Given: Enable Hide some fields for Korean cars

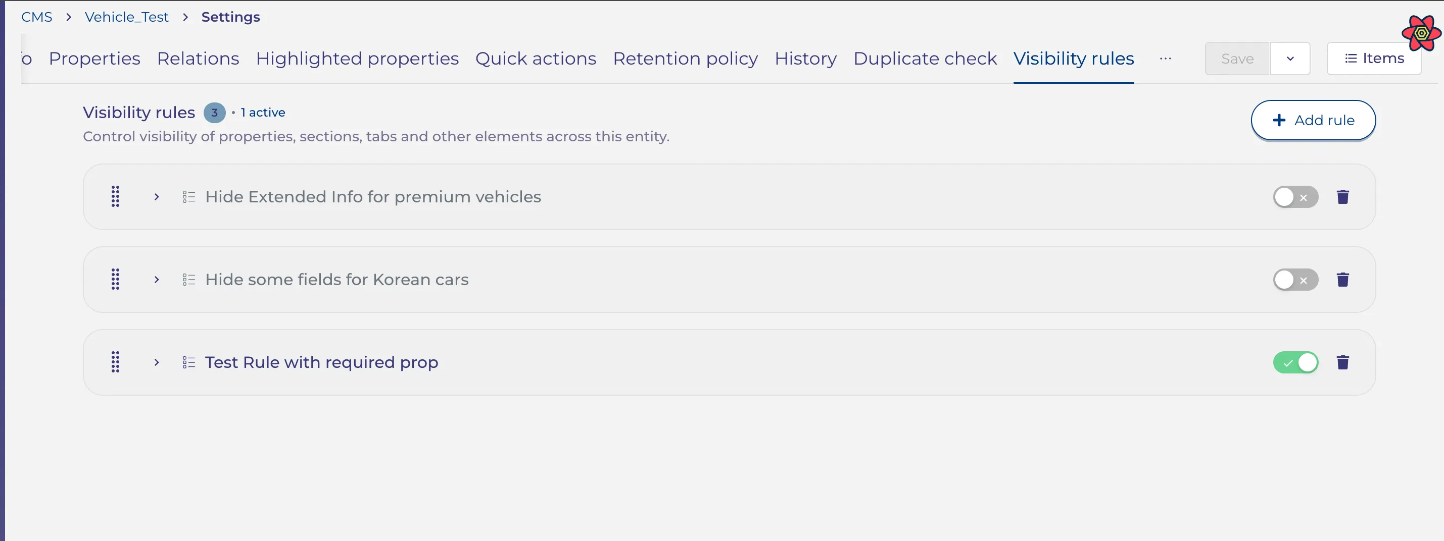Looking at the screenshot, I should pos(1295,280).
